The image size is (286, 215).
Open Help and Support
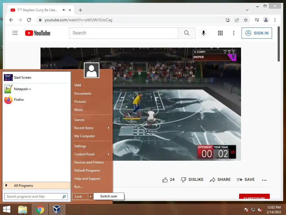click(x=87, y=179)
